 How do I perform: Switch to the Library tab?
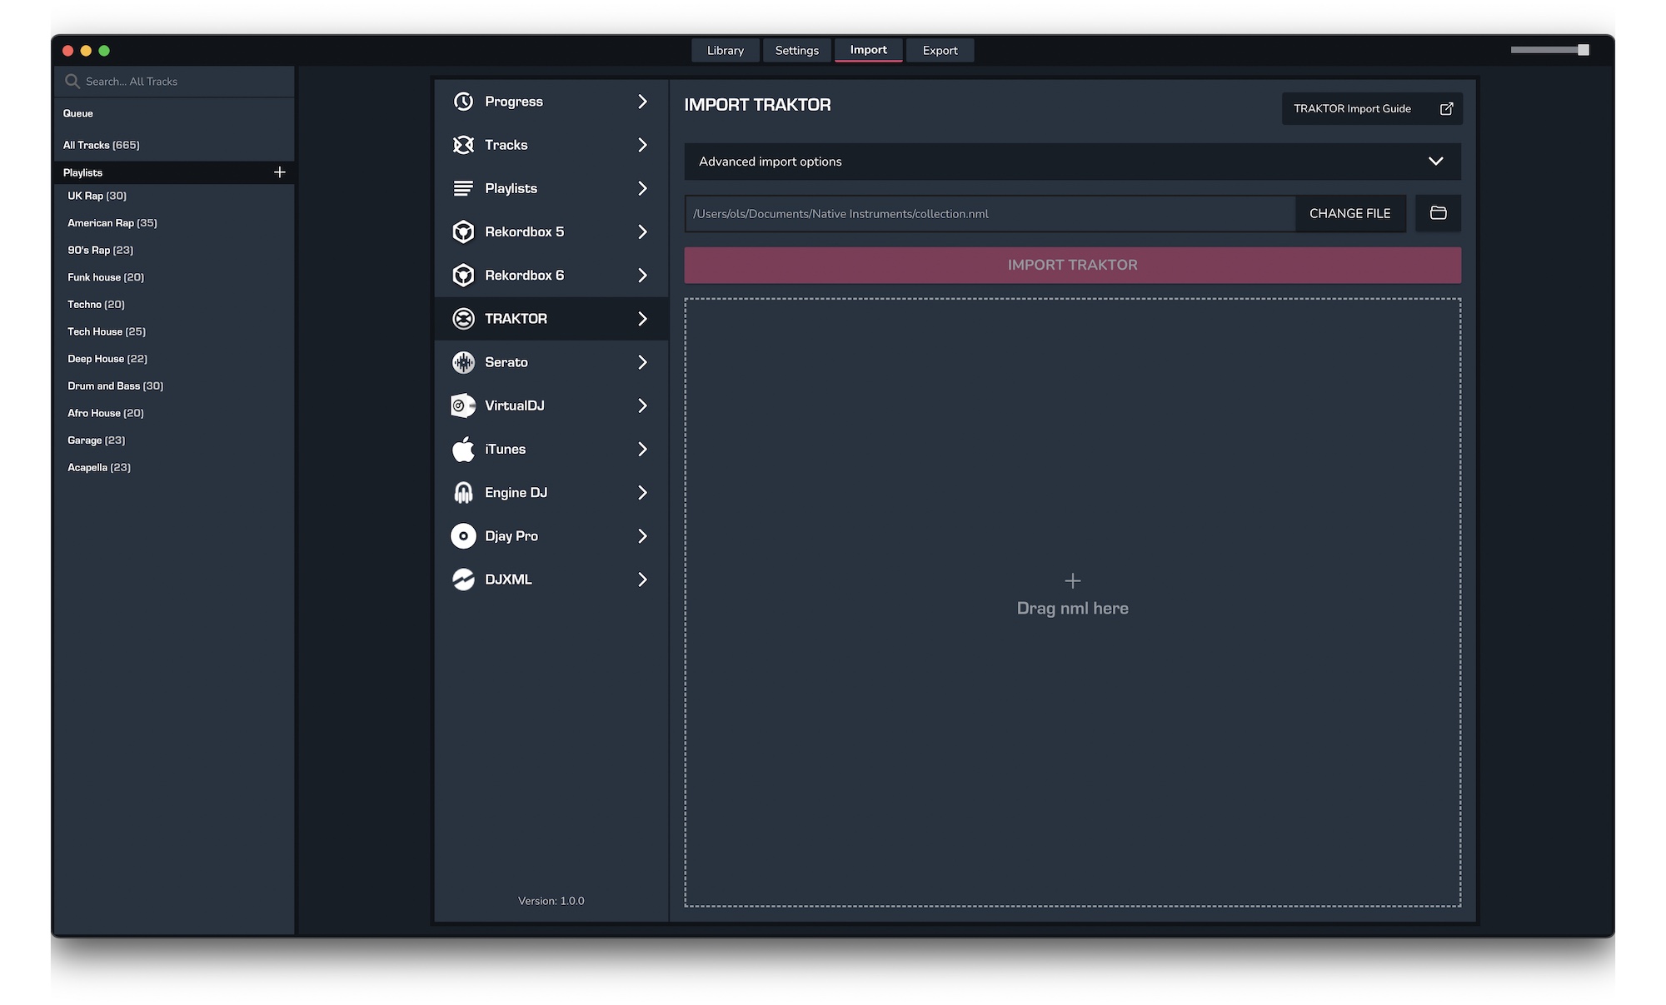click(726, 50)
